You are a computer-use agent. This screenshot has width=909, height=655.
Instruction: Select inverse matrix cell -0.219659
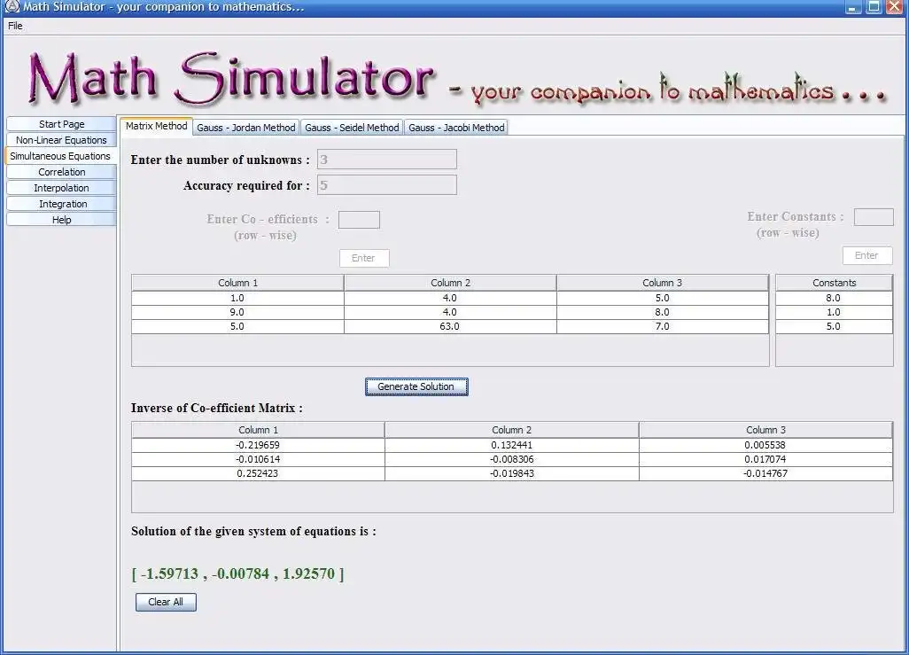[258, 445]
